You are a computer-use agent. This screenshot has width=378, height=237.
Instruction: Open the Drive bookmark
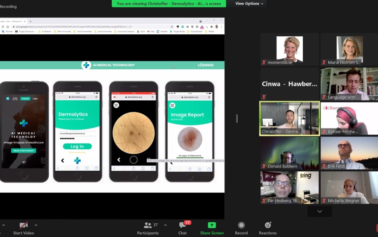point(141,31)
